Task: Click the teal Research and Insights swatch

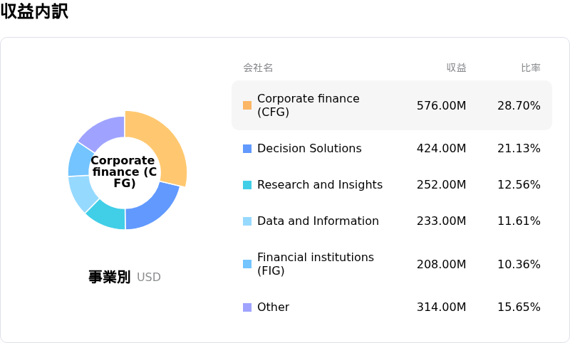Action: click(x=247, y=185)
